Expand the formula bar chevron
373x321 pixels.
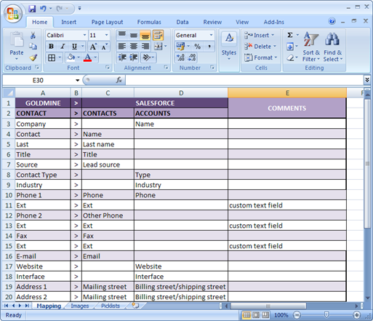pyautogui.click(x=367, y=80)
